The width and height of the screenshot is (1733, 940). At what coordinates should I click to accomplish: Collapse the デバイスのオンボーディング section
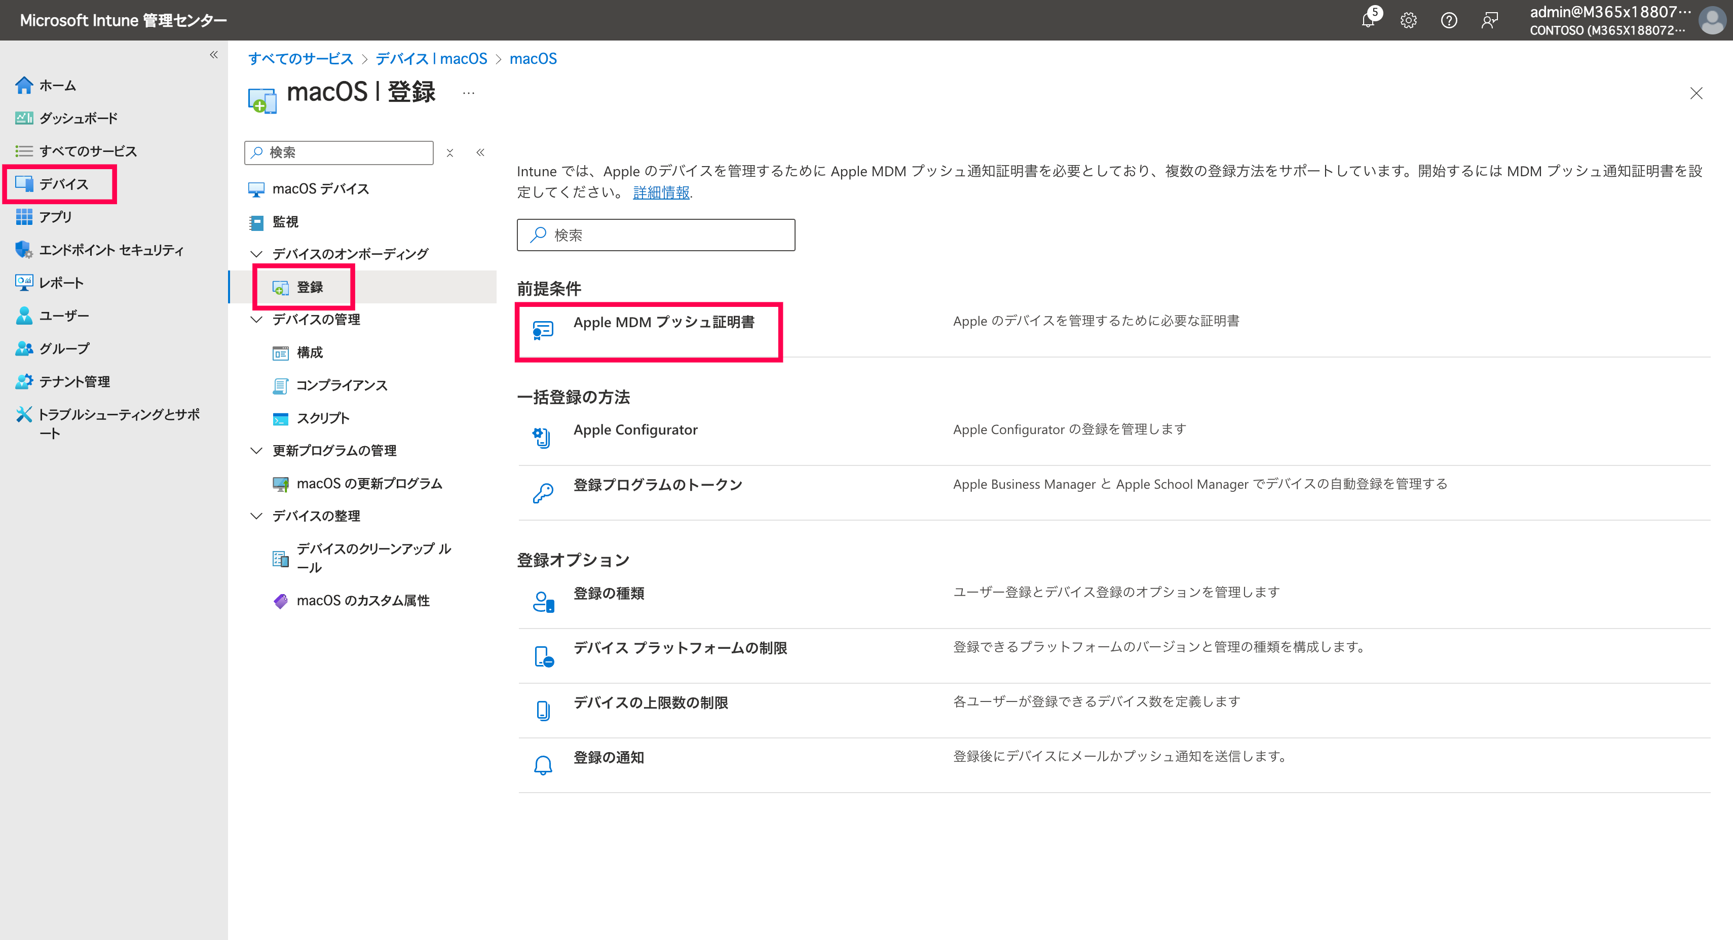click(x=256, y=254)
